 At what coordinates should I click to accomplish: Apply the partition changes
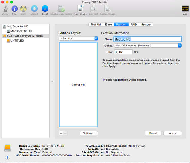(173, 133)
